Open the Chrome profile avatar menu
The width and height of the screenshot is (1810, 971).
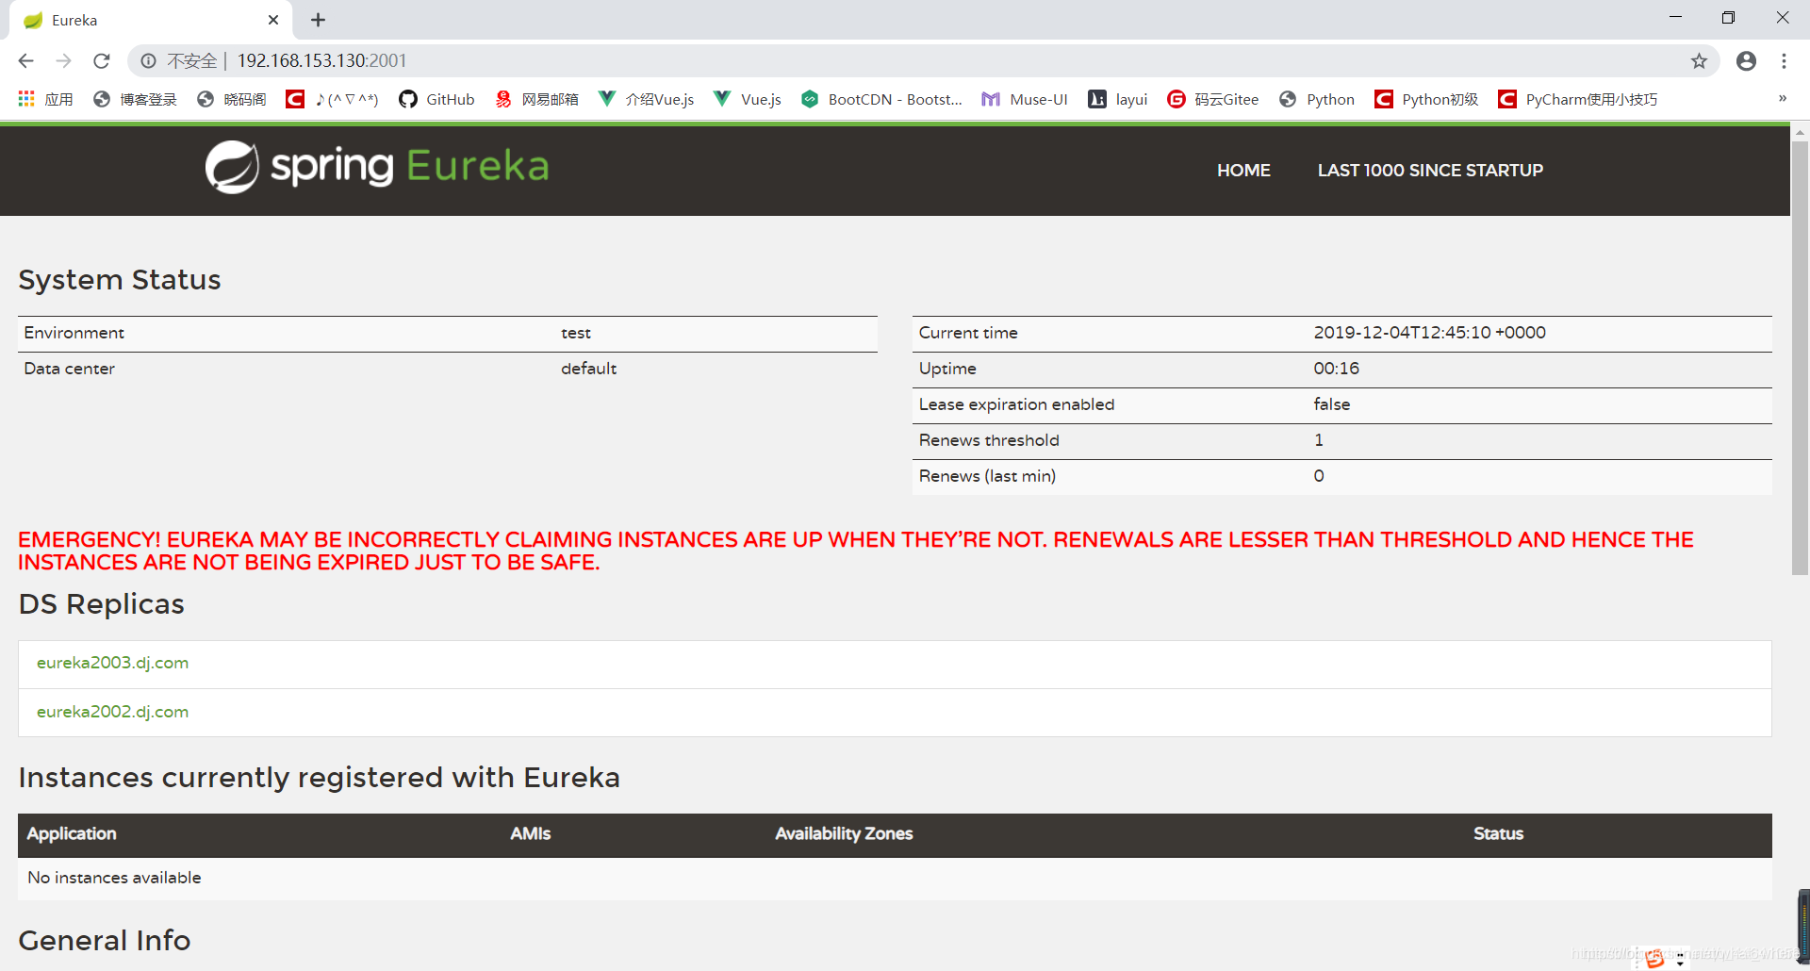[1746, 61]
